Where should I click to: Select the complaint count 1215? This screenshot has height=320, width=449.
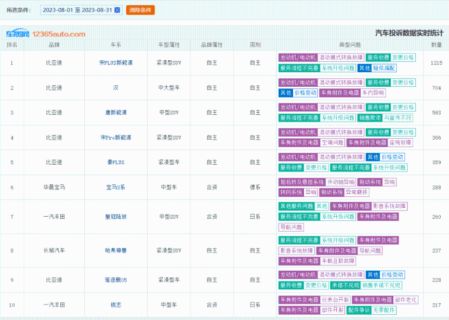[437, 63]
